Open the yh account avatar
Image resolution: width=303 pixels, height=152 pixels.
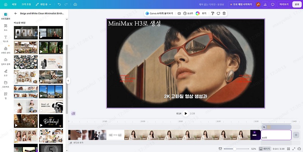point(258,4)
